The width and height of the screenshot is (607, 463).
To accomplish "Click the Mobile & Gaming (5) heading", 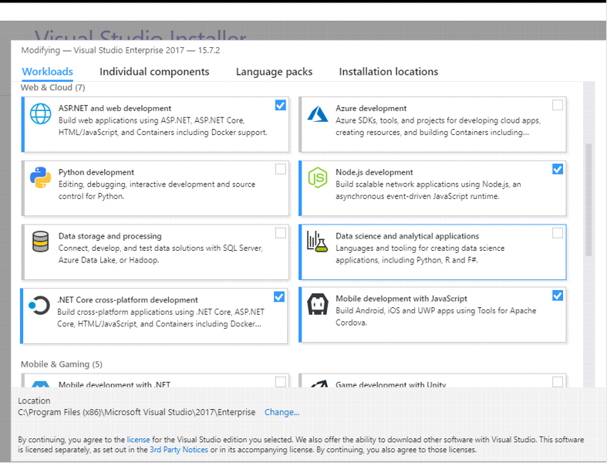I will coord(62,364).
